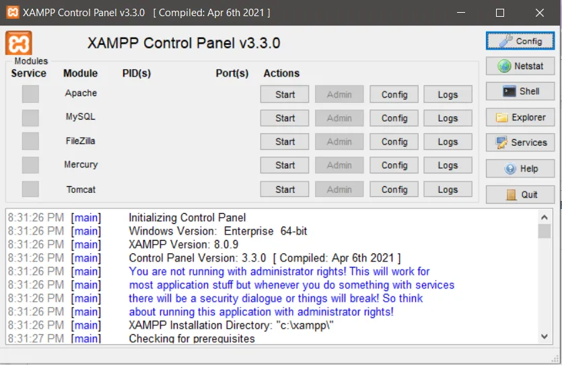Start the Apache module
562x365 pixels.
coord(285,95)
